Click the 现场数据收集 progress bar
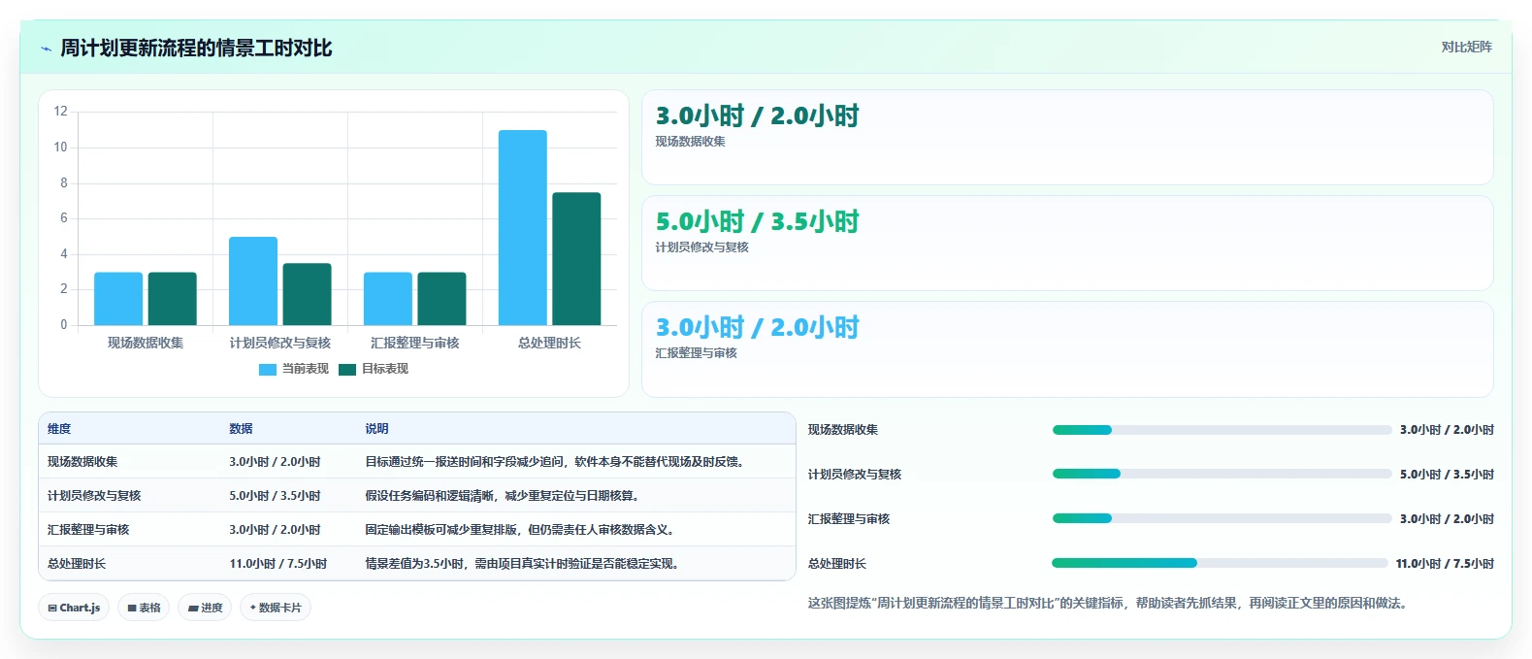The image size is (1532, 659). click(1222, 430)
